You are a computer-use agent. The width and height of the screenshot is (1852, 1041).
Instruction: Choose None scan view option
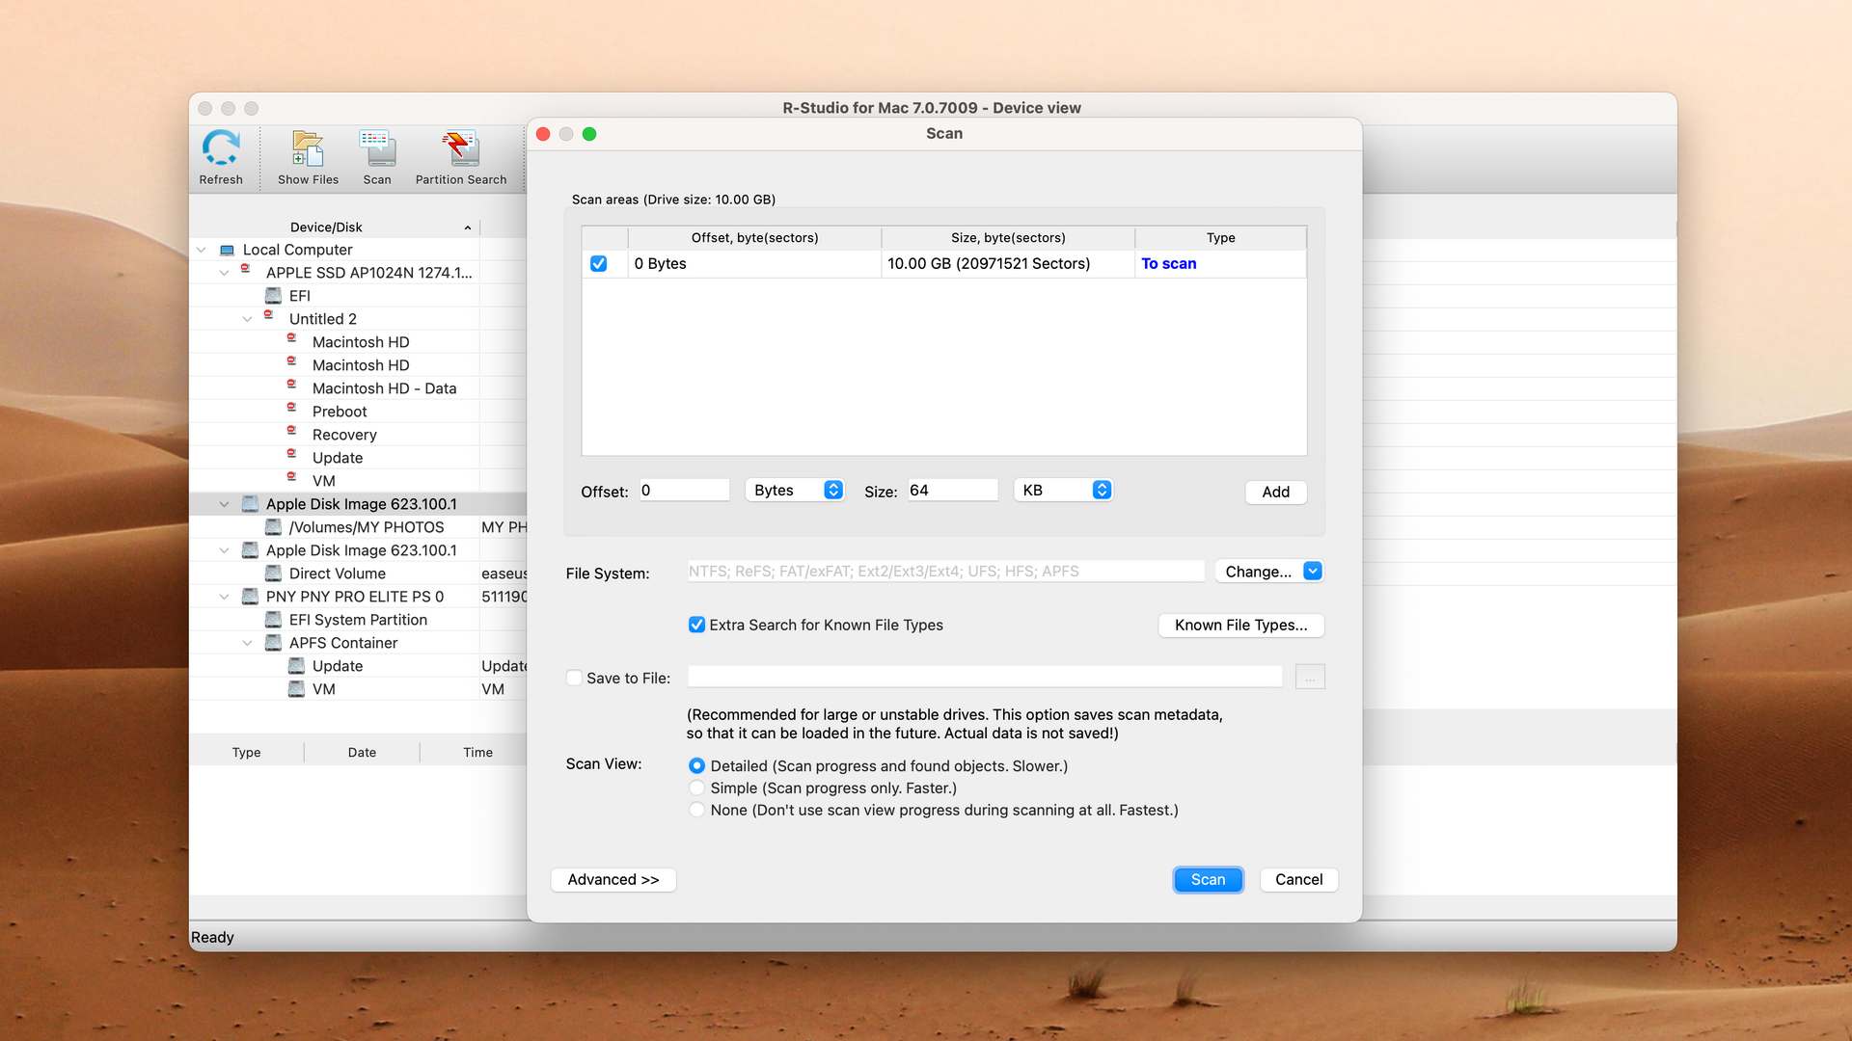pyautogui.click(x=696, y=810)
